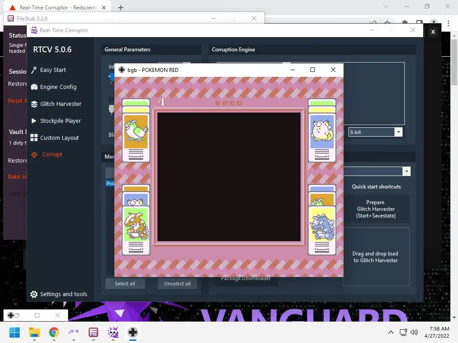This screenshot has width=458, height=343.
Task: Click the black bgb game screen
Action: coord(229,177)
